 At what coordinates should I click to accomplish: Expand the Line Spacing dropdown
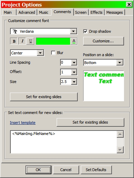tap(74, 62)
